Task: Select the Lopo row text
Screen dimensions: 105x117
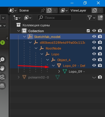Action: (55, 54)
